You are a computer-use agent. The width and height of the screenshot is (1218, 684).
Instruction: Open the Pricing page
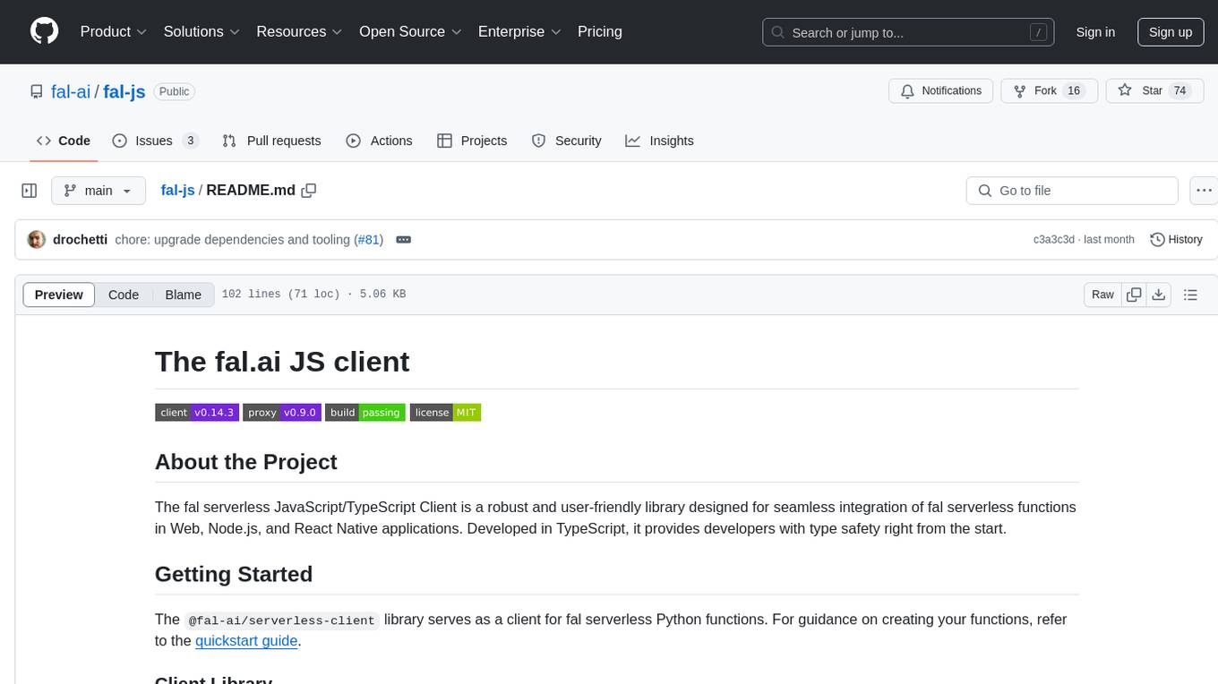(x=600, y=31)
